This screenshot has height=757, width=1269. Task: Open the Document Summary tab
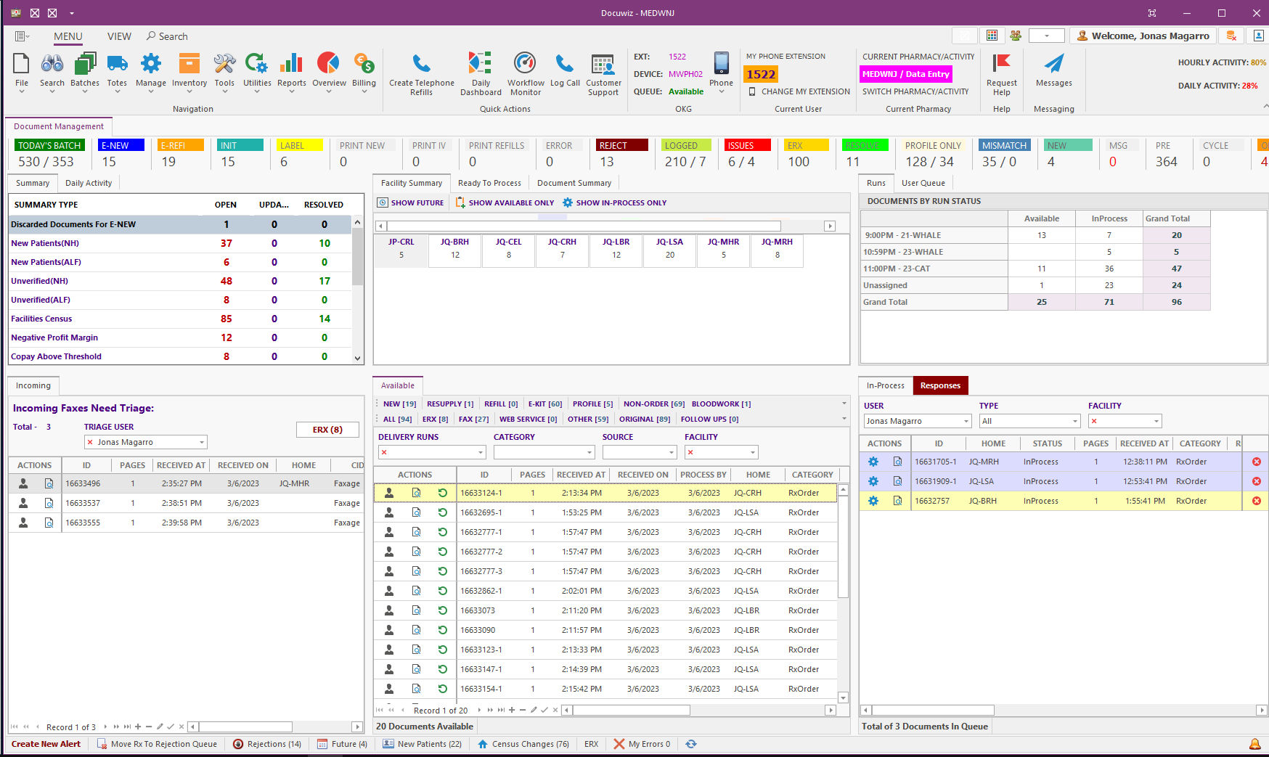pos(574,183)
